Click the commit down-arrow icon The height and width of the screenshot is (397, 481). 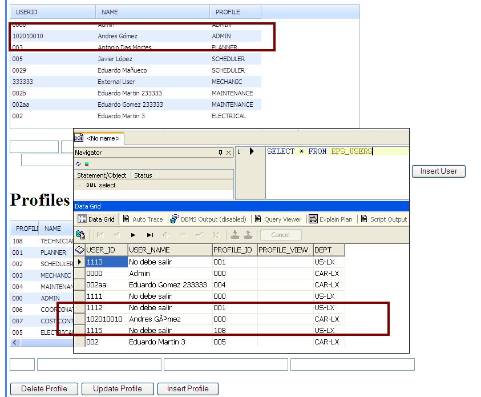(x=235, y=235)
